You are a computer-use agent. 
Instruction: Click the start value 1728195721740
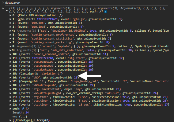pos(43,58)
